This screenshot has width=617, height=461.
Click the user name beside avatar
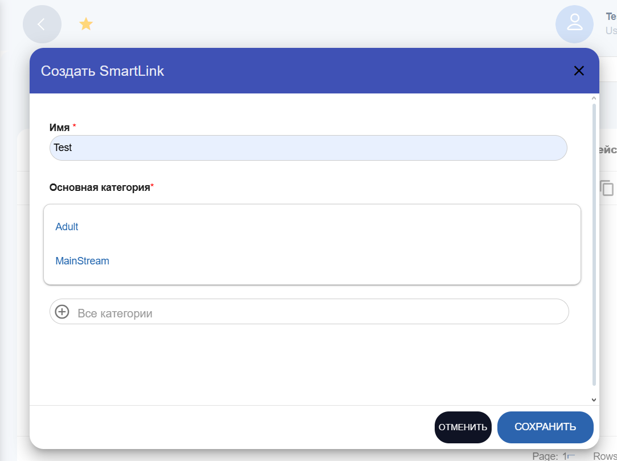[x=611, y=17]
